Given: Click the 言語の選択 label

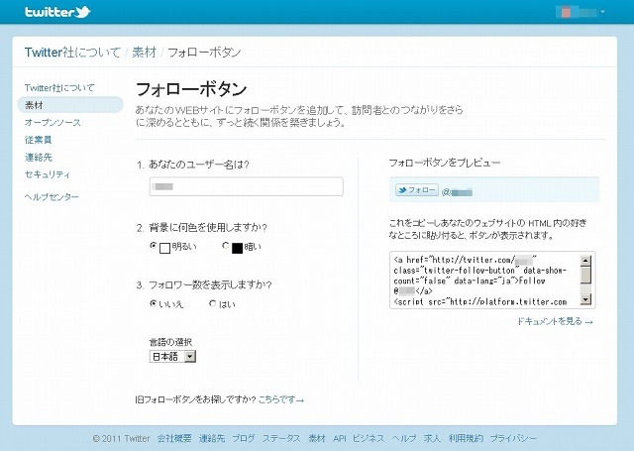Looking at the screenshot, I should pos(170,342).
